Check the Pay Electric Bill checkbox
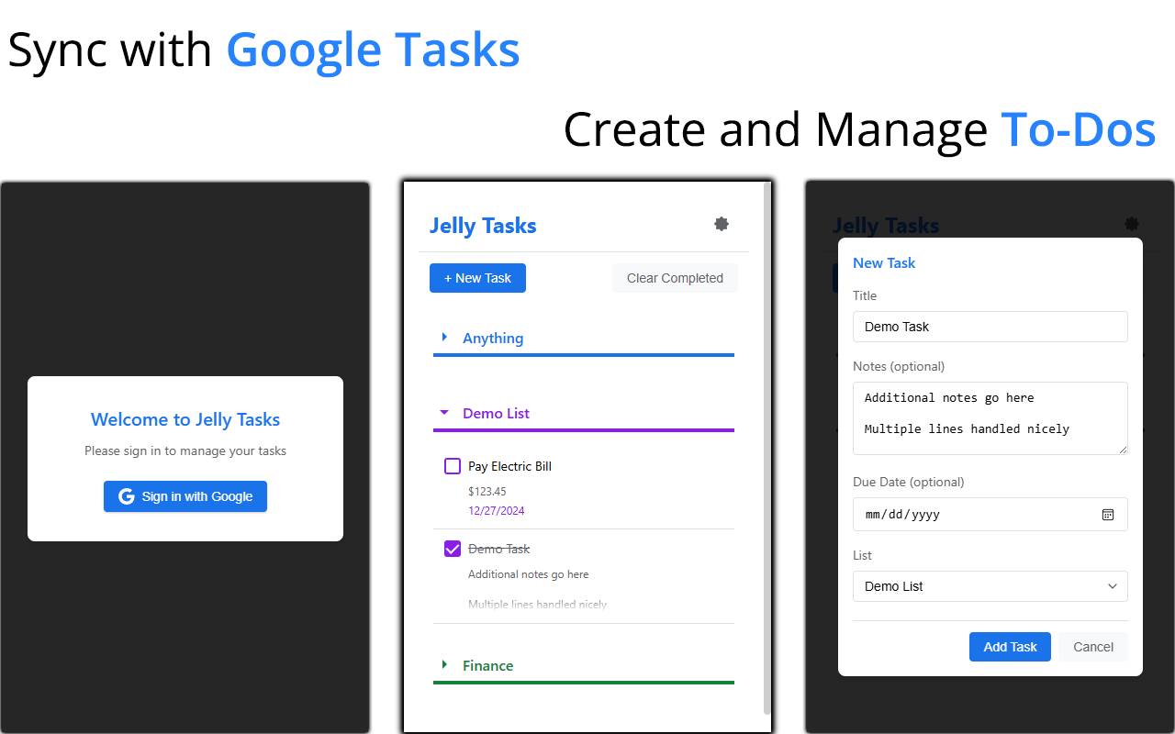The height and width of the screenshot is (734, 1175). pyautogui.click(x=453, y=466)
